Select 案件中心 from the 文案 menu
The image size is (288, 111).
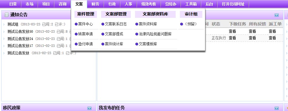(x=86, y=24)
